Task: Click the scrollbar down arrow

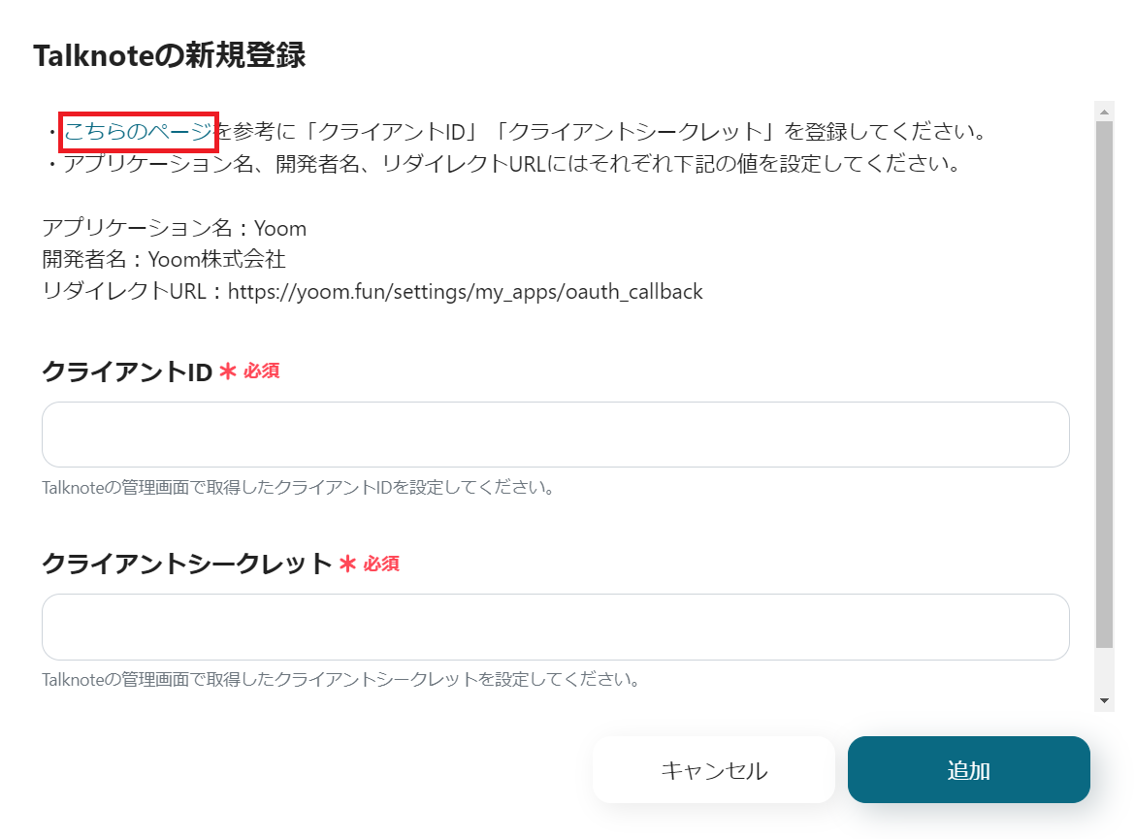Action: click(1104, 700)
